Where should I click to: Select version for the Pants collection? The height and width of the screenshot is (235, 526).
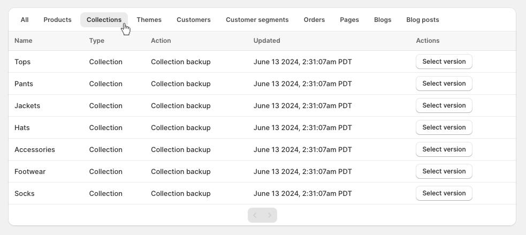point(444,84)
